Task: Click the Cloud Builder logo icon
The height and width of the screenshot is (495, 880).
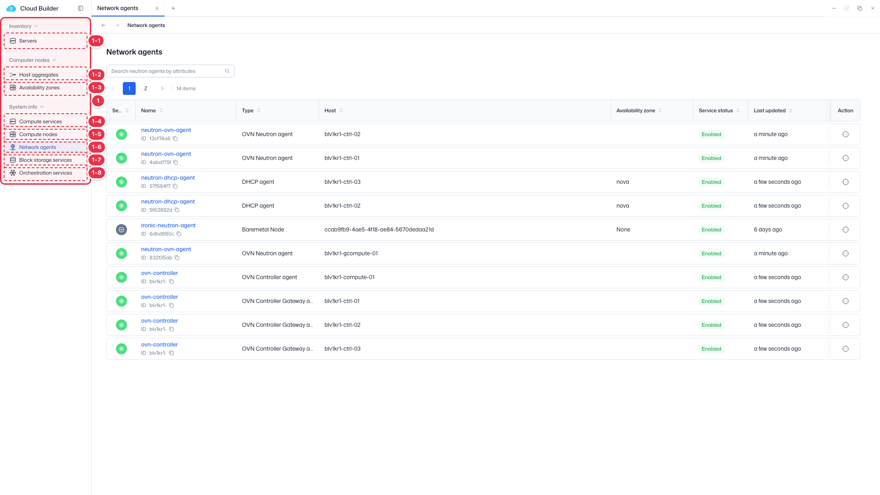Action: pyautogui.click(x=11, y=8)
